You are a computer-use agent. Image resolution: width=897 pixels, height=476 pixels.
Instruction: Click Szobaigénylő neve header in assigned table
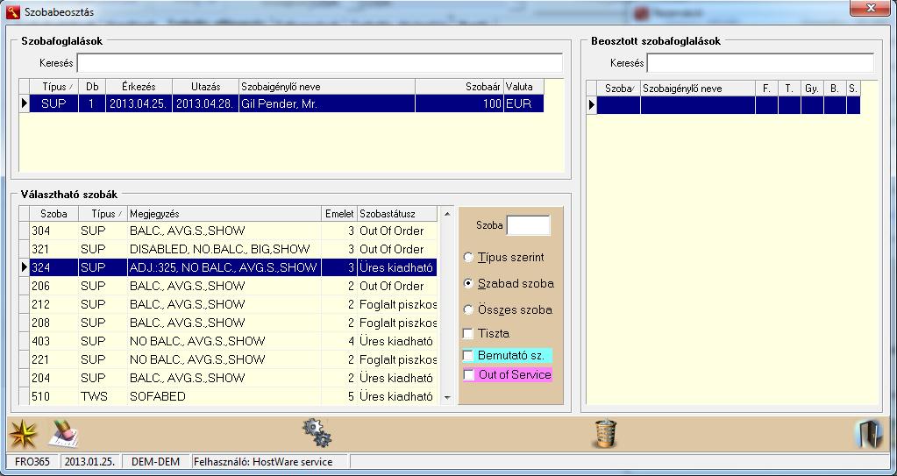[x=698, y=89]
